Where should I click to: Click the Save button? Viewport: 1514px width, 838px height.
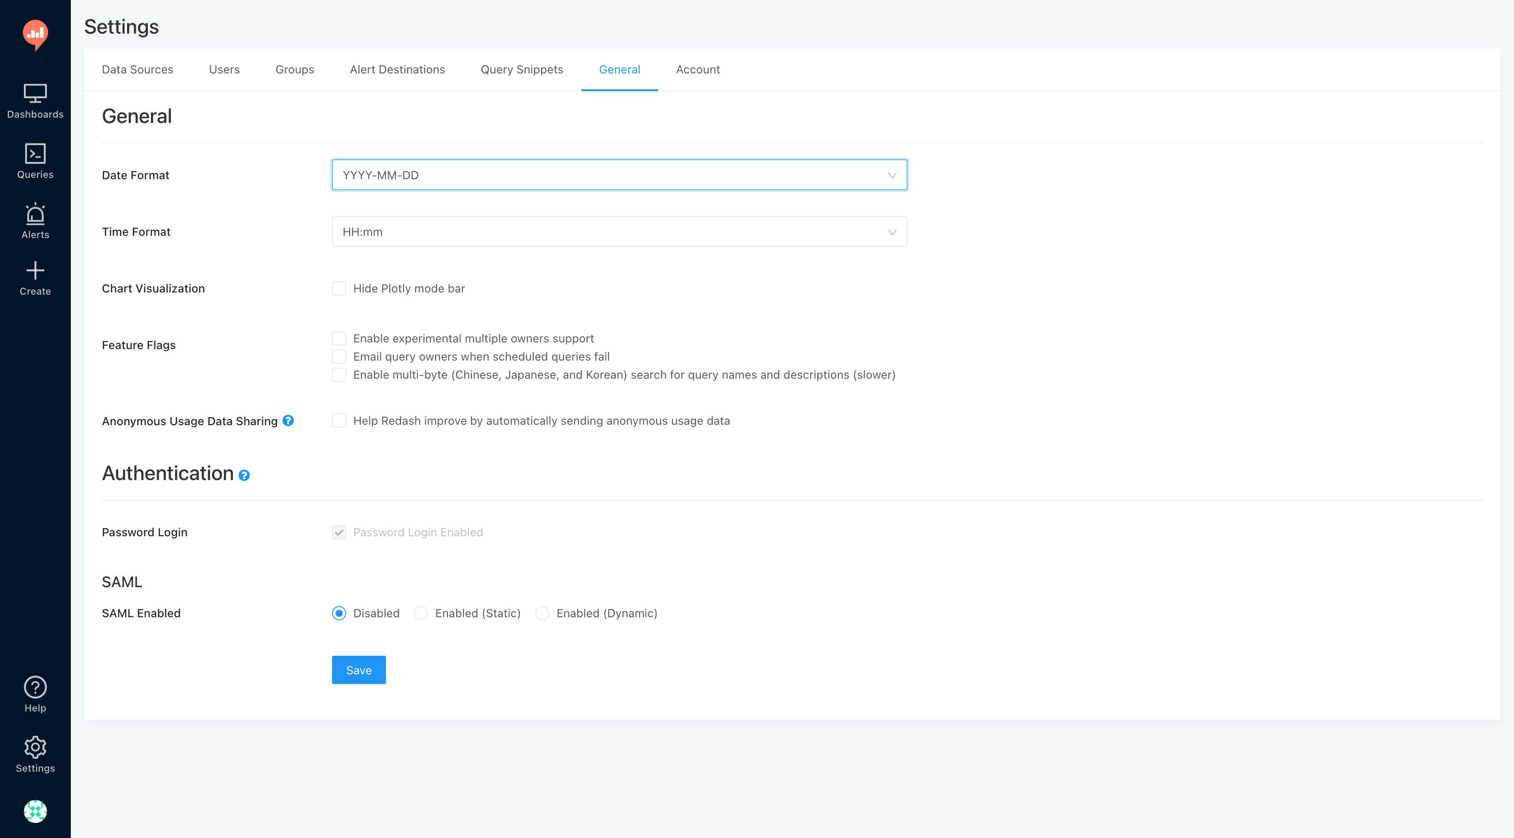pos(359,670)
